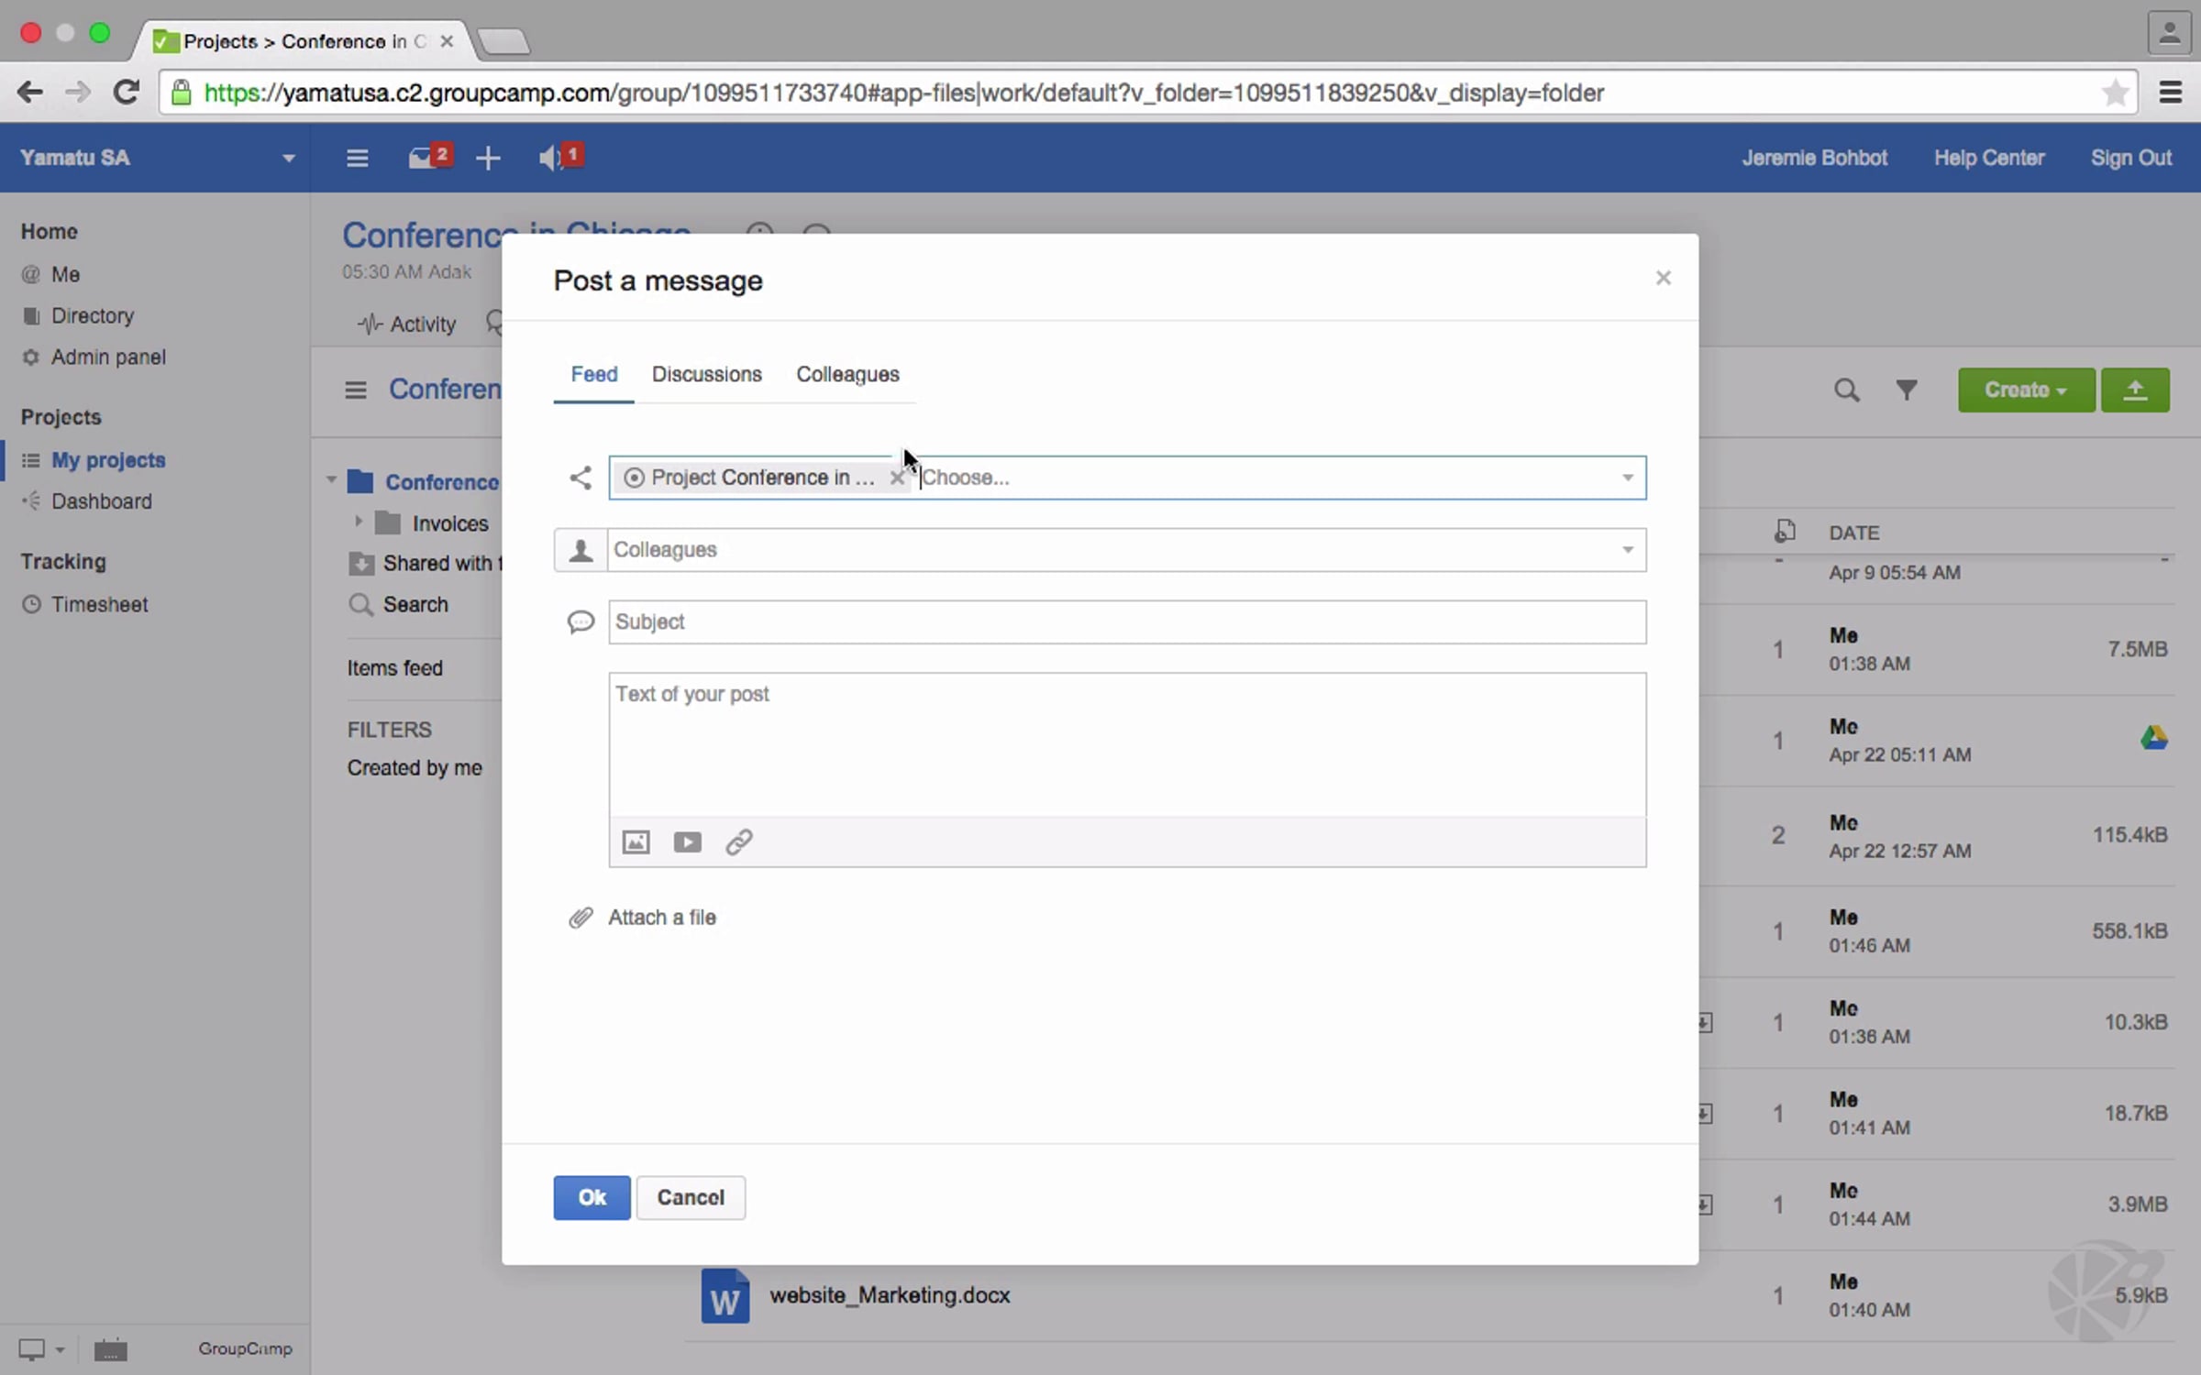Click the search magnifier icon near Create
This screenshot has width=2201, height=1375.
pos(1846,390)
